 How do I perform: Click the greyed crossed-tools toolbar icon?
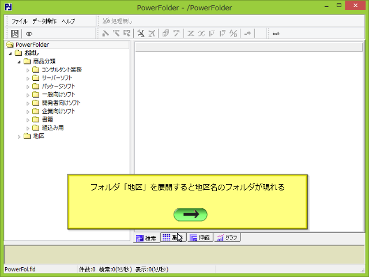tap(152, 33)
